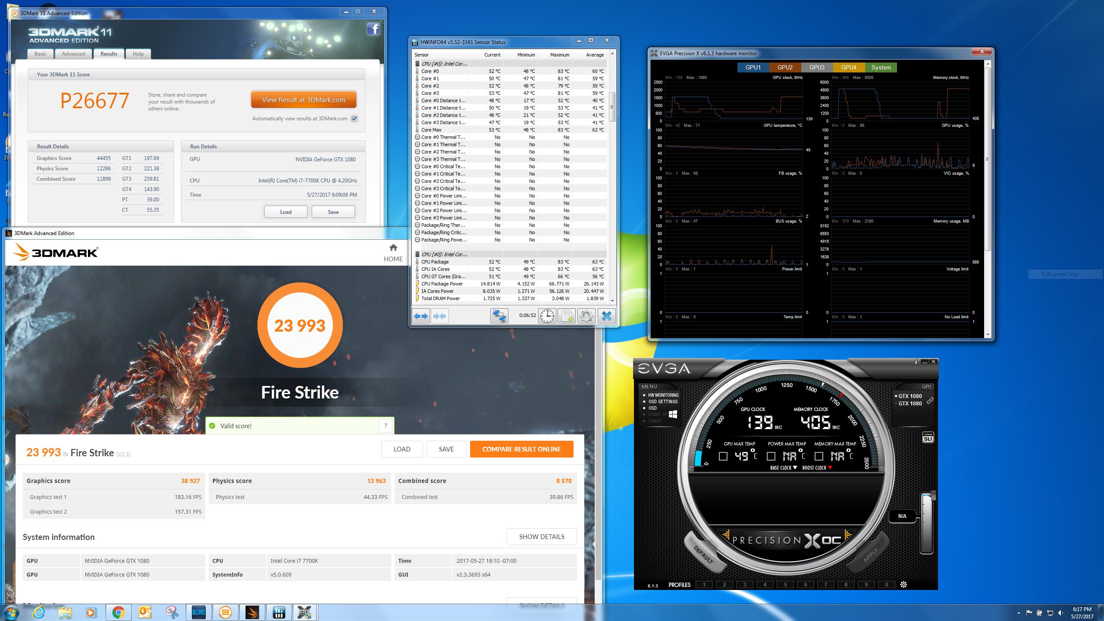Click the SLI icon in Precision X
Screen dimensions: 1104x621
tap(928, 438)
